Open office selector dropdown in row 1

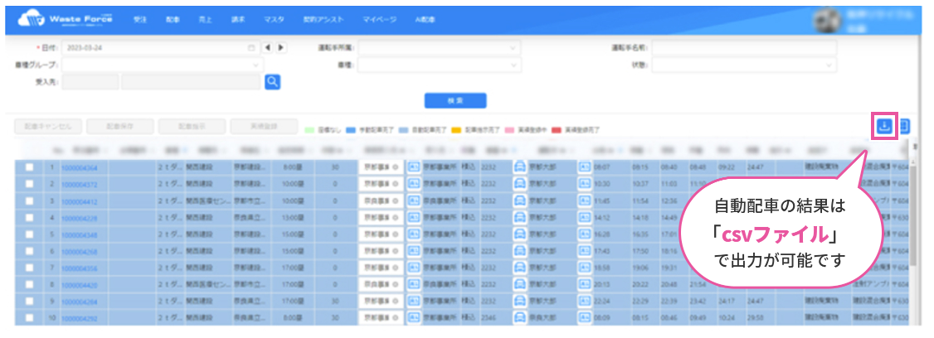pyautogui.click(x=382, y=168)
